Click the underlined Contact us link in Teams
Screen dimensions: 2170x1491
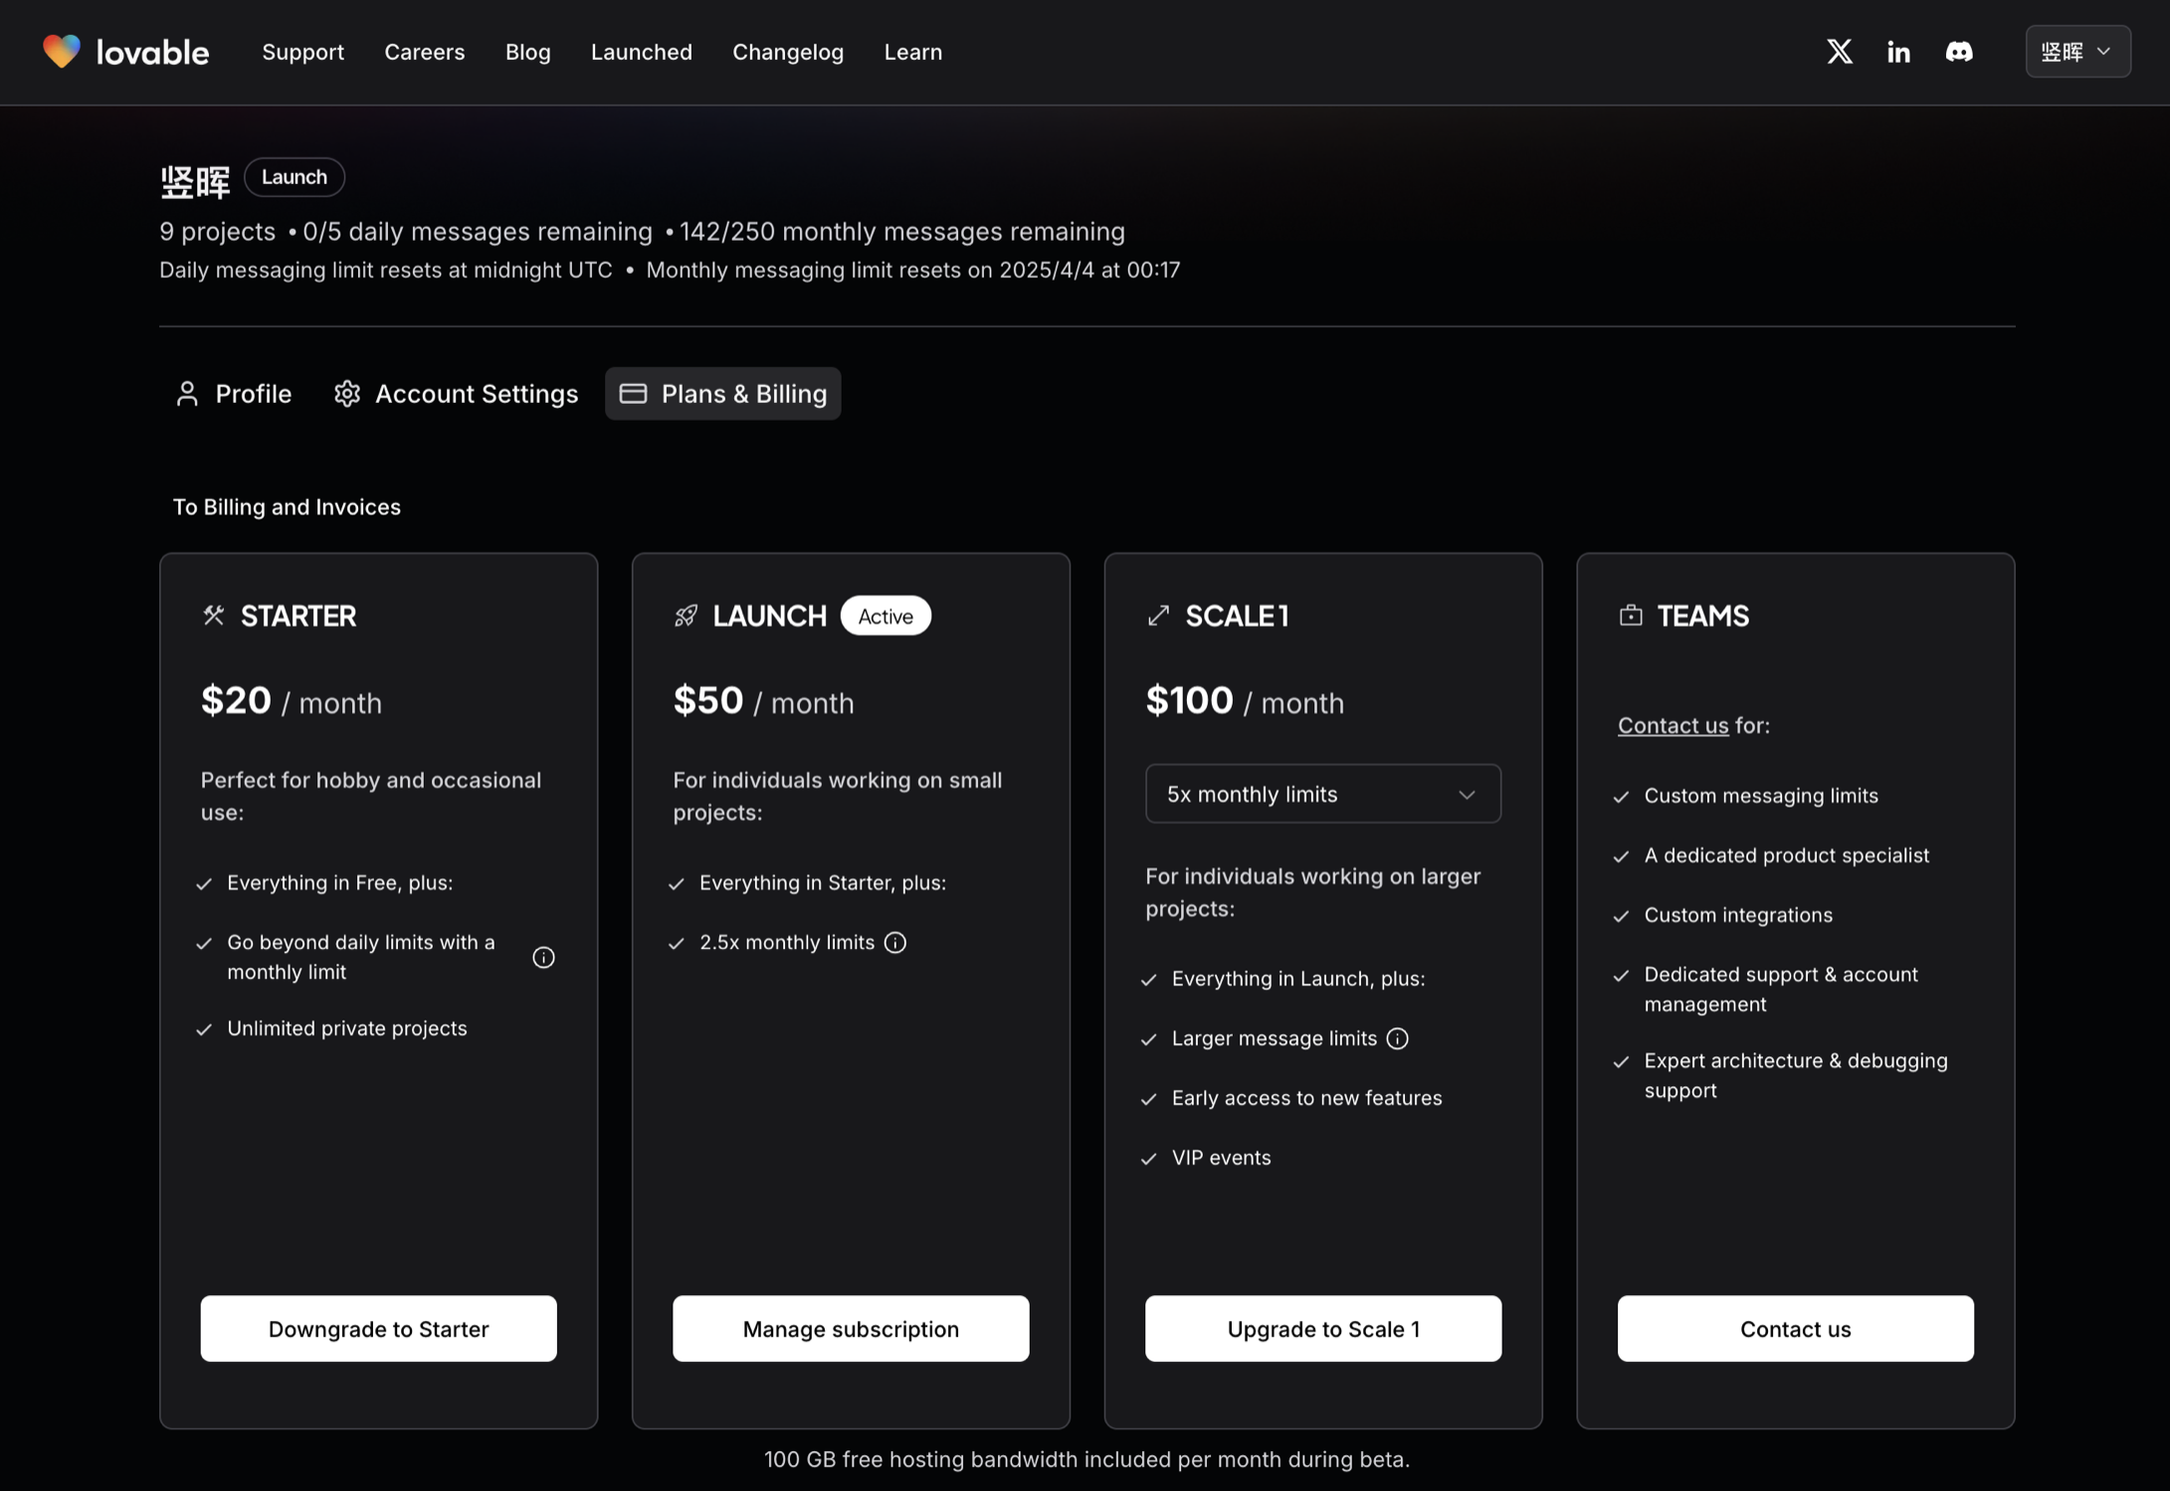(1673, 726)
